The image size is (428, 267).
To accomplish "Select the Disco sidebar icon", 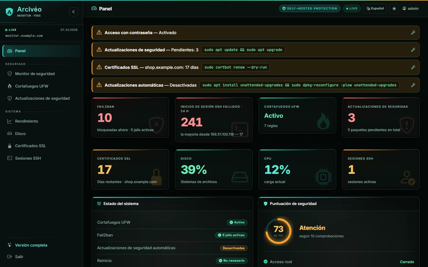I will (10, 133).
